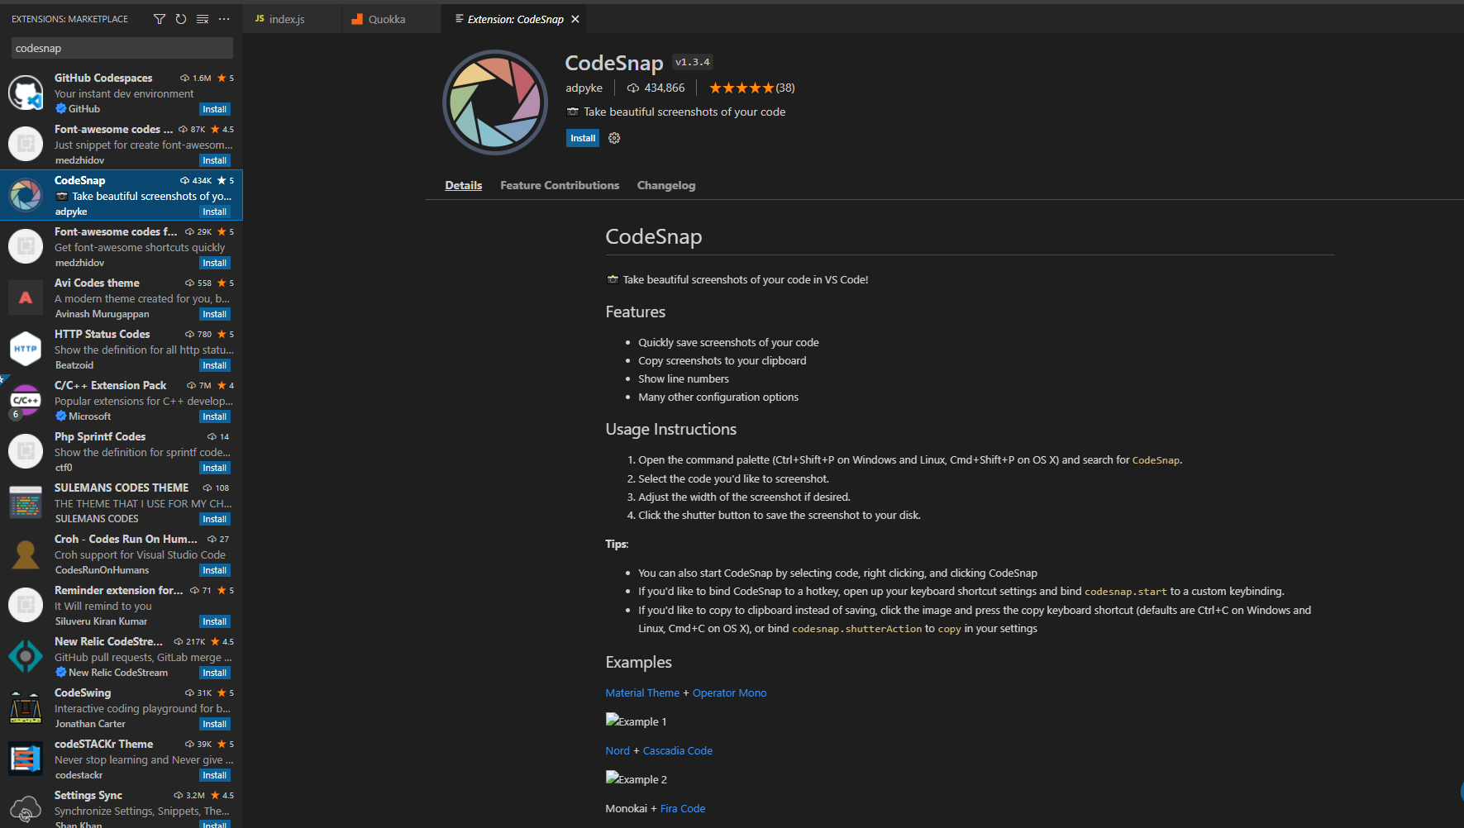Viewport: 1464px width, 828px height.
Task: Select Php Sprintf Codes extension row
Action: click(x=122, y=451)
